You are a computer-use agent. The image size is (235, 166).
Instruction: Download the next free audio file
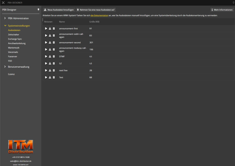(x=50, y=70)
